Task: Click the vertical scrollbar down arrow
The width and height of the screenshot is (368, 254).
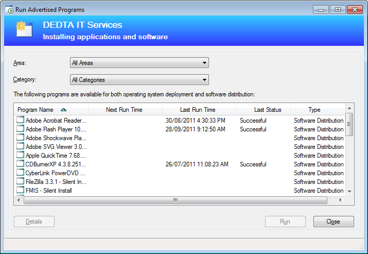Action: [x=349, y=192]
